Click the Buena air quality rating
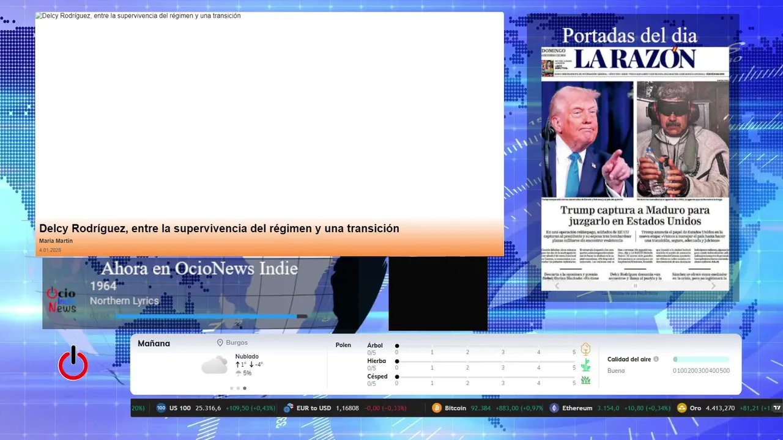The width and height of the screenshot is (783, 440). pyautogui.click(x=616, y=371)
